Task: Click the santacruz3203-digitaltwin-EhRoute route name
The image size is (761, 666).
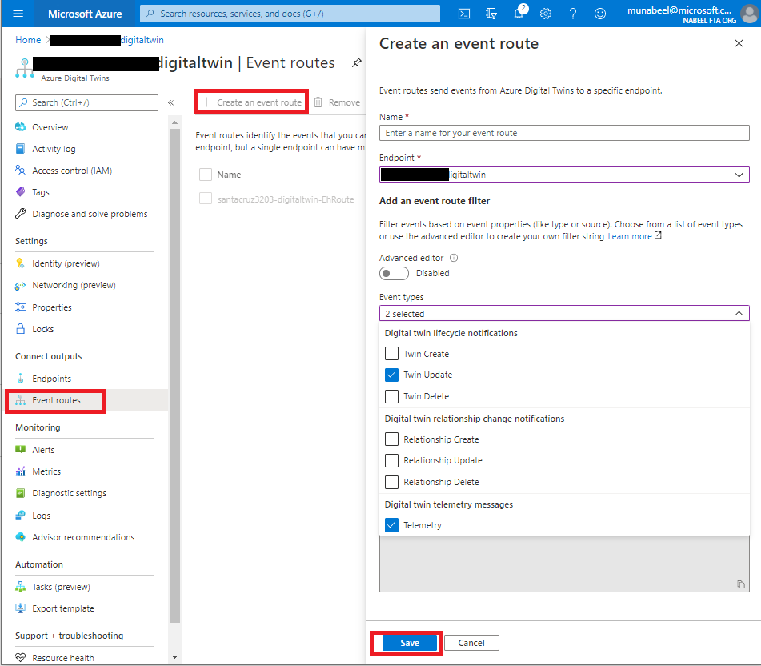Action: pos(286,199)
